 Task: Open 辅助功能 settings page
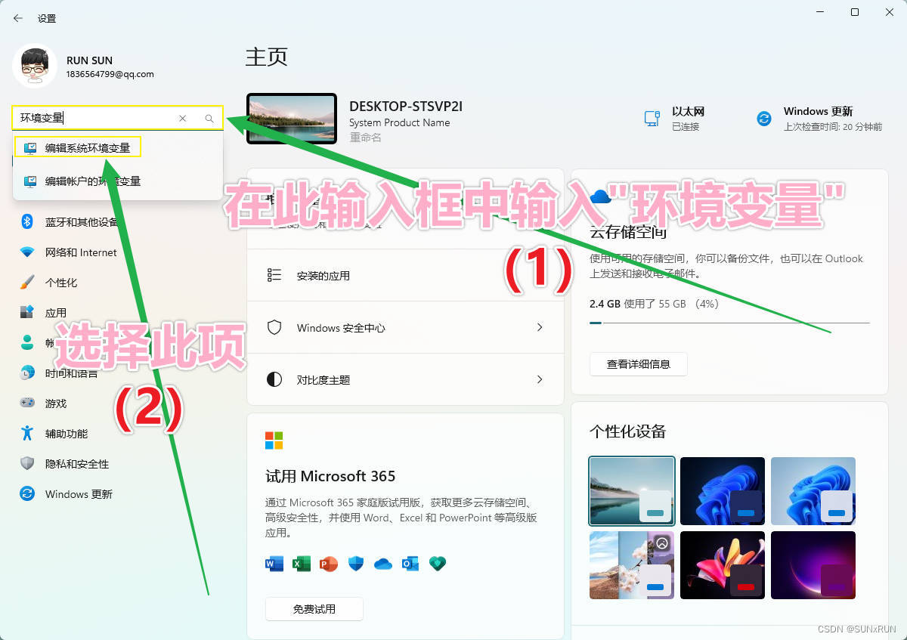point(67,434)
